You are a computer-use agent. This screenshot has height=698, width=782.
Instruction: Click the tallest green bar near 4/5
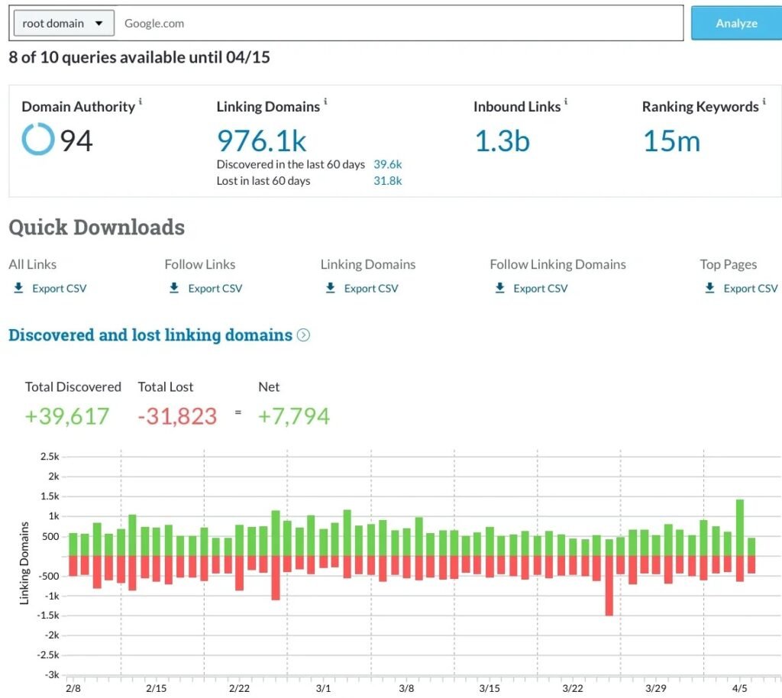tap(739, 527)
